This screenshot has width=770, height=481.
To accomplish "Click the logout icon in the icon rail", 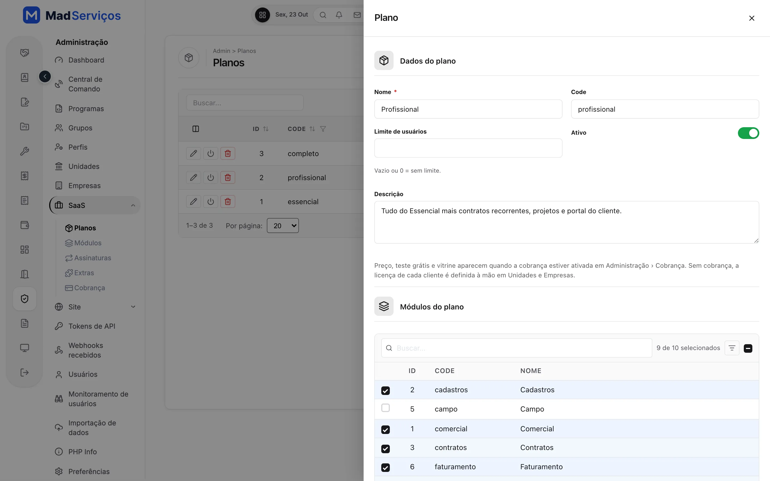I will (25, 373).
